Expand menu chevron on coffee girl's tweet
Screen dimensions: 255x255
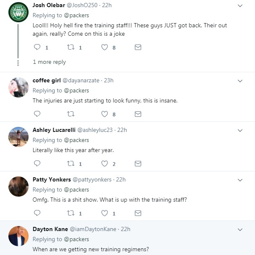click(240, 81)
